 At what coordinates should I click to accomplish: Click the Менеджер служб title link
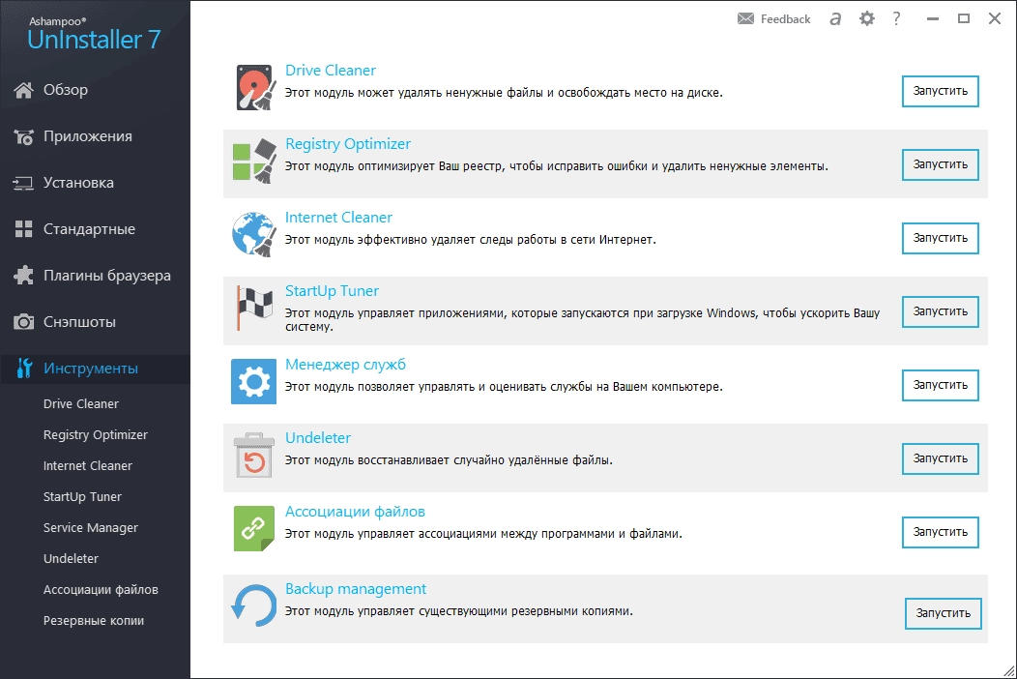tap(346, 365)
